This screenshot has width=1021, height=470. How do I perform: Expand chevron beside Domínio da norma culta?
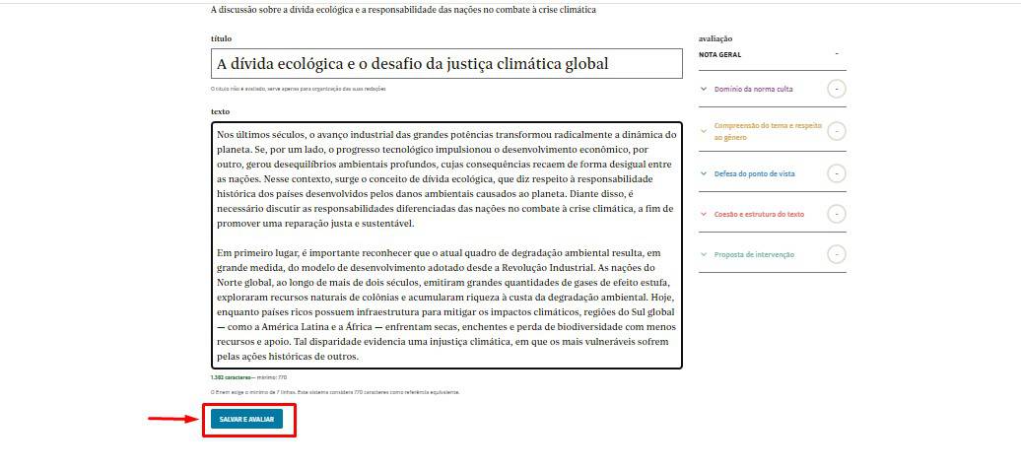click(x=704, y=89)
